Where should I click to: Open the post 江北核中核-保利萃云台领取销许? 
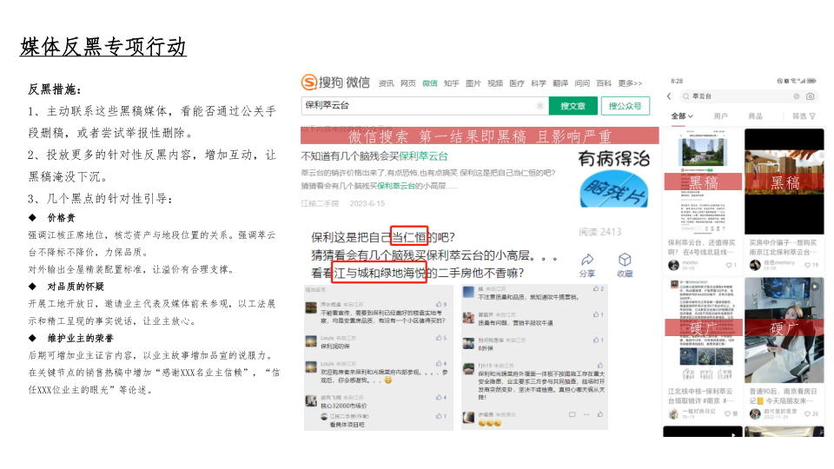pyautogui.click(x=700, y=396)
